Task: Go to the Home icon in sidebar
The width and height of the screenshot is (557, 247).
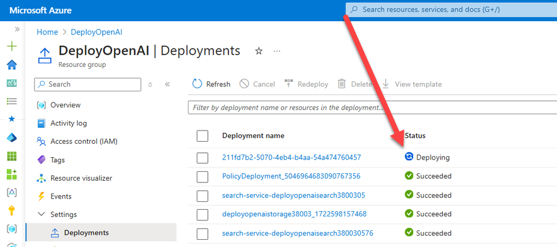Action: point(12,65)
